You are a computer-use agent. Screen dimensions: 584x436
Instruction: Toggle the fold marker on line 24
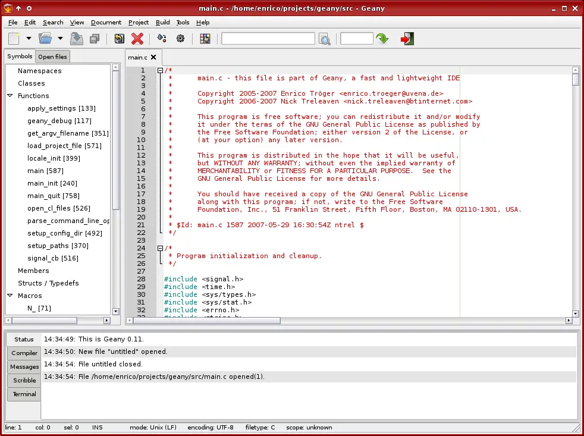point(160,248)
